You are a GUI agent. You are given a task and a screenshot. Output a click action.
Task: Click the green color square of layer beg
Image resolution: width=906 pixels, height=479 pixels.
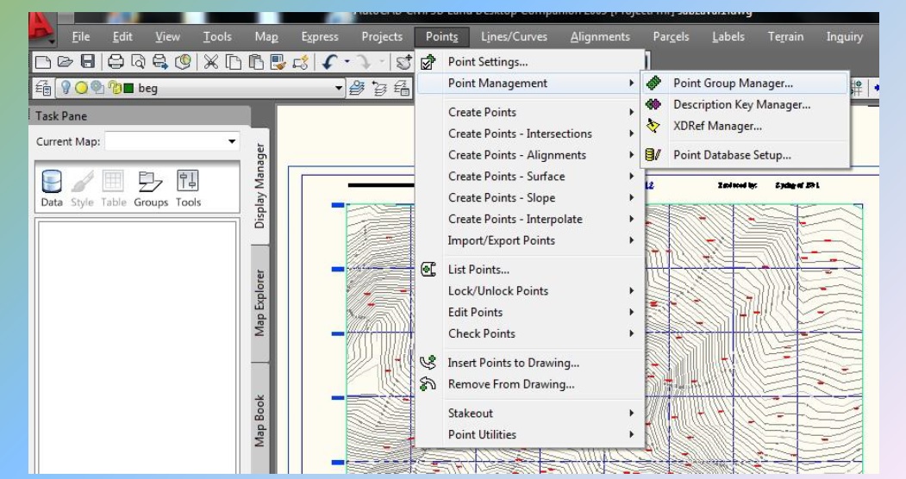pyautogui.click(x=128, y=88)
